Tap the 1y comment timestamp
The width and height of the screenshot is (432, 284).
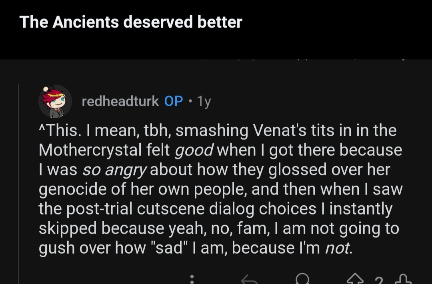click(x=204, y=101)
